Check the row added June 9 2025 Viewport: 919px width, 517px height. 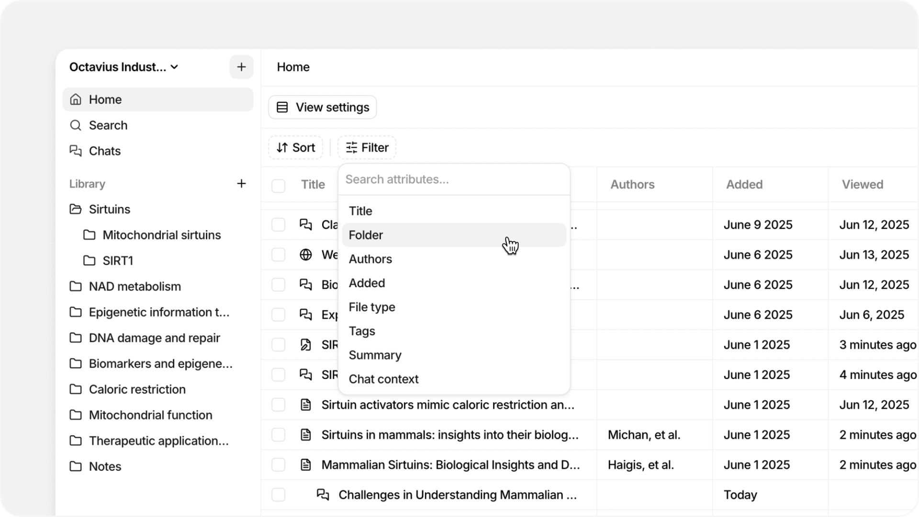coord(278,225)
